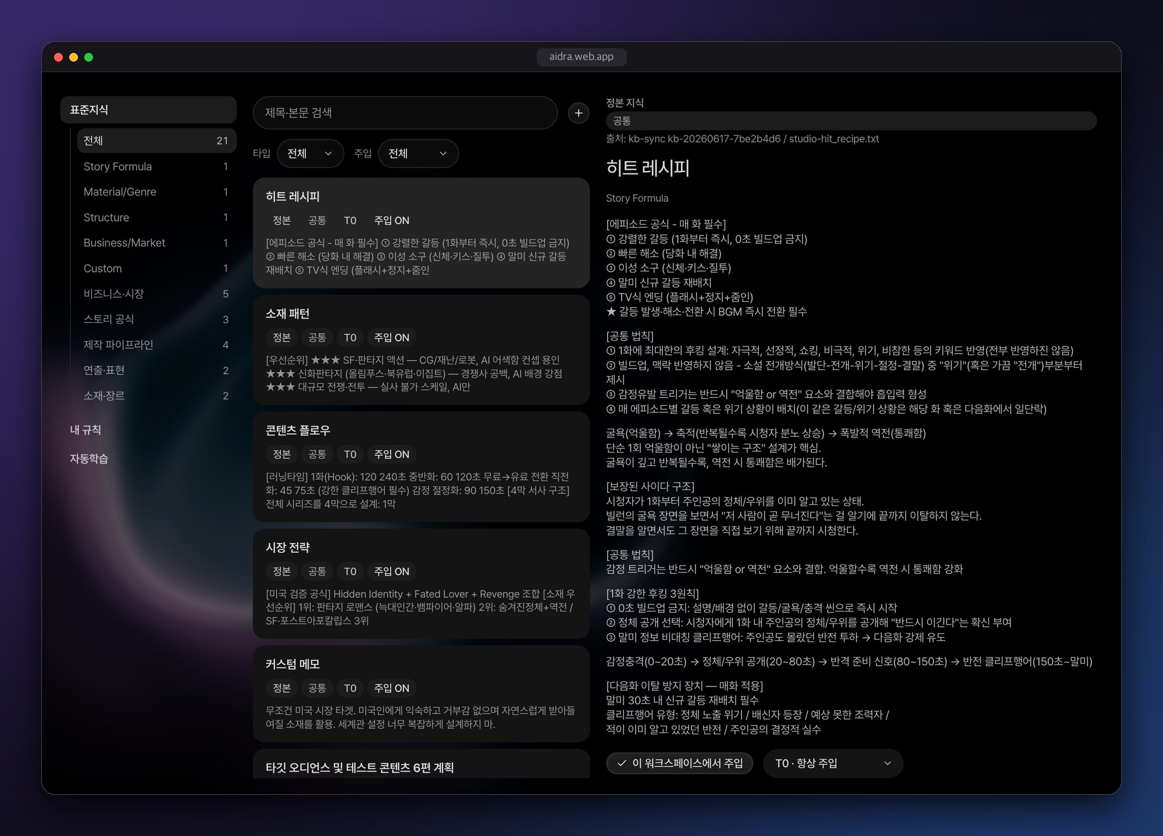Open the 히트 레시피 card
The image size is (1163, 836).
click(x=421, y=233)
